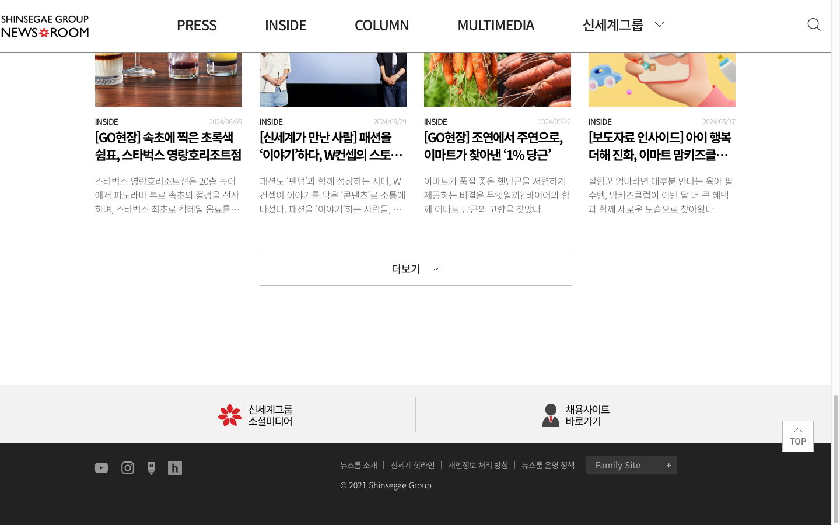Select the MULTIMEDIA menu item
This screenshot has width=840, height=525.
pos(495,25)
